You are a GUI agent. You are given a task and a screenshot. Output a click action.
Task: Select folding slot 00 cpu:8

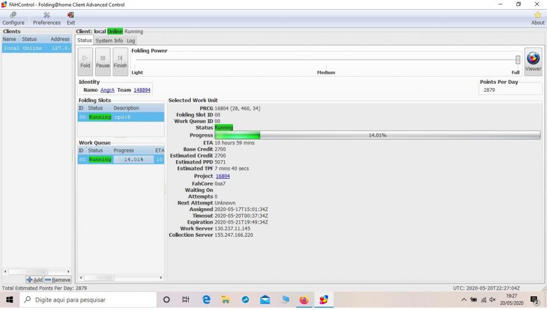(120, 117)
